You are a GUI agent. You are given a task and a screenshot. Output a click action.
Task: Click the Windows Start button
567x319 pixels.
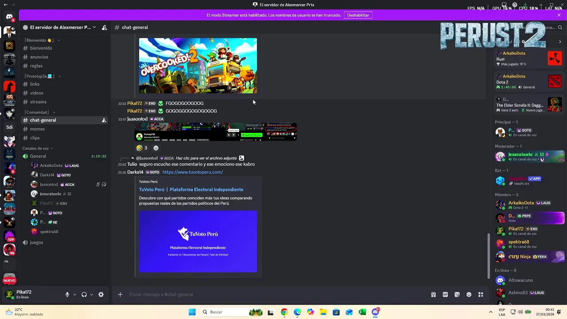coord(192,312)
